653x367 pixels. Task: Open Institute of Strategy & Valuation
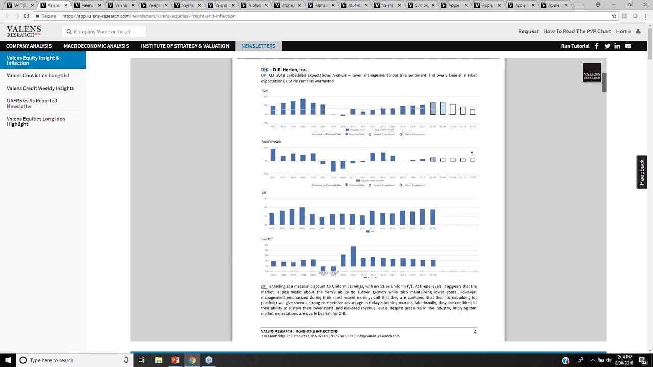pyautogui.click(x=185, y=46)
